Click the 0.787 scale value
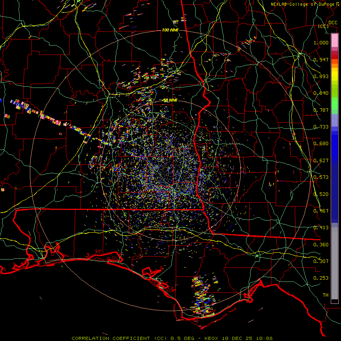 [321, 110]
